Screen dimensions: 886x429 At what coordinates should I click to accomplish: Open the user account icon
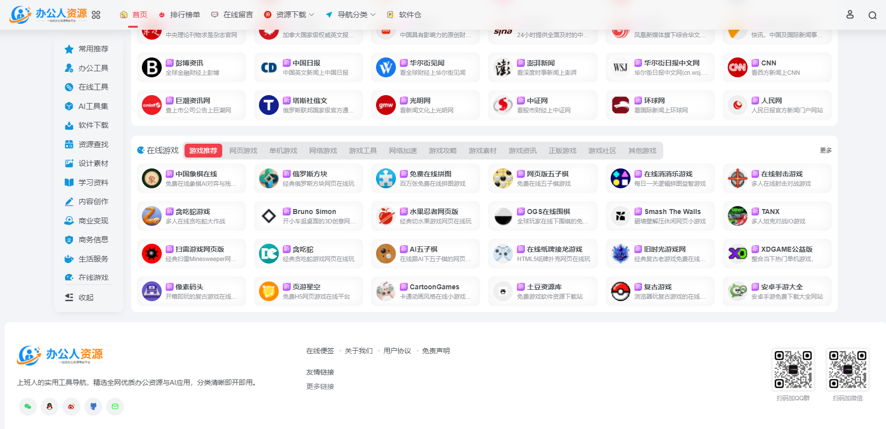(x=850, y=15)
